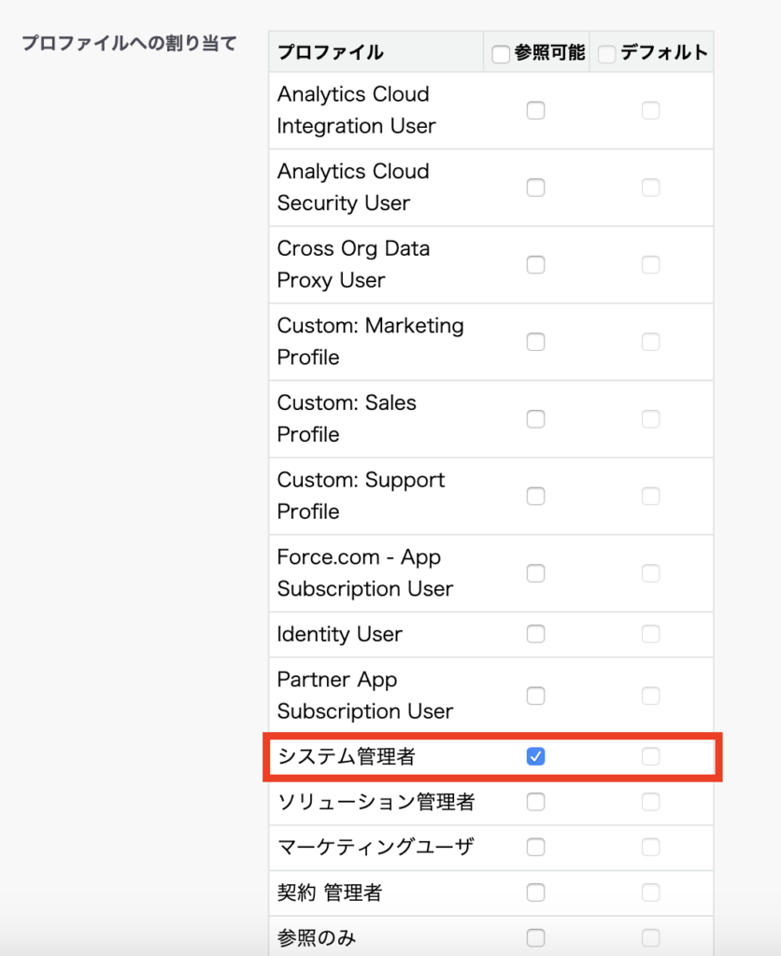Click デフォルト checkbox for Identity User

[650, 634]
